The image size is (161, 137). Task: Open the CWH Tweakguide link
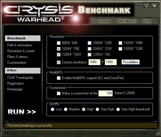pyautogui.click(x=20, y=78)
